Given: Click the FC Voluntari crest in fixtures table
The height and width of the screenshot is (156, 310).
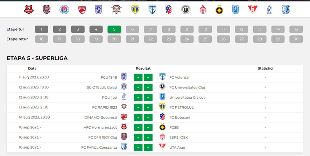Looking at the screenshot, I should click(x=162, y=77).
